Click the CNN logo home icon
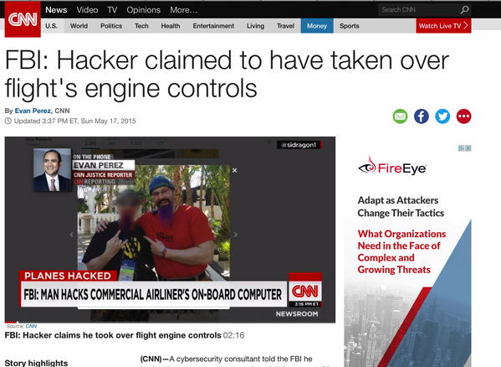 tap(23, 19)
